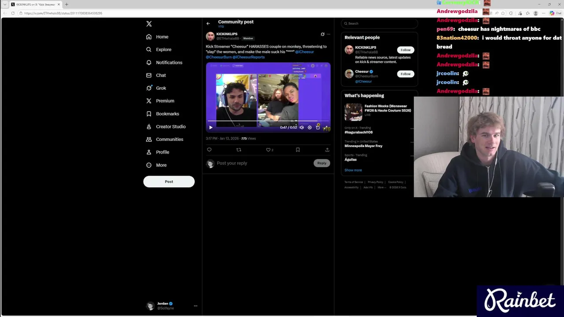Open Cheesur profile in Relevant people
Viewport: 564px width, 317px height.
(362, 72)
